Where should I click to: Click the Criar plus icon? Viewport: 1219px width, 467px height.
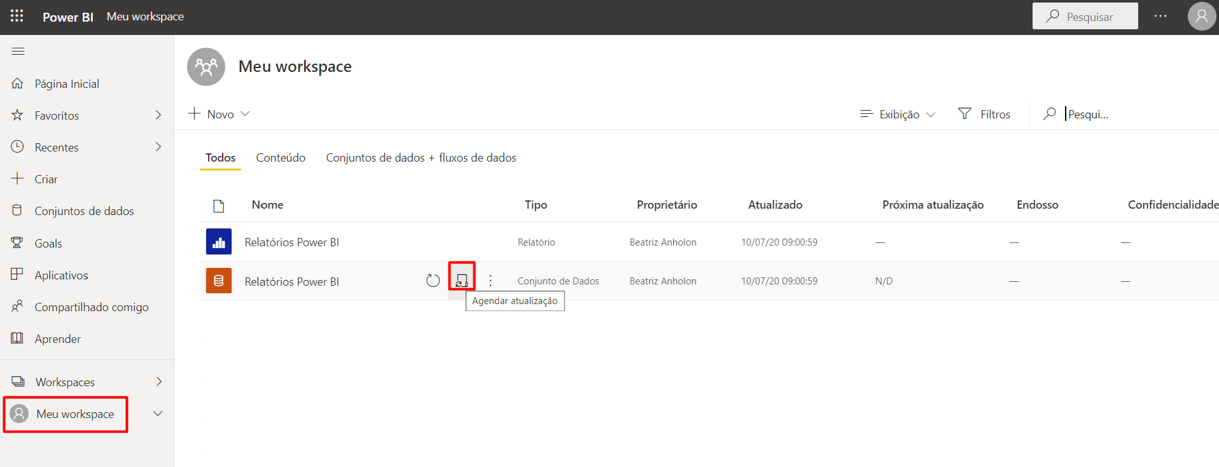click(x=18, y=179)
